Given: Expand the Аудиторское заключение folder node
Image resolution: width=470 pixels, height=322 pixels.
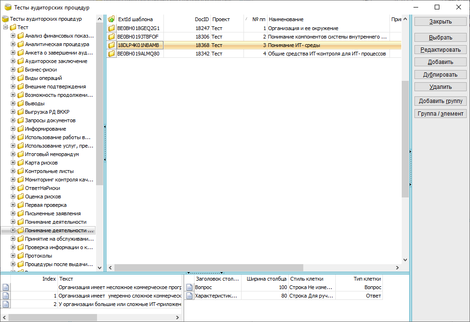Looking at the screenshot, I should (x=13, y=61).
